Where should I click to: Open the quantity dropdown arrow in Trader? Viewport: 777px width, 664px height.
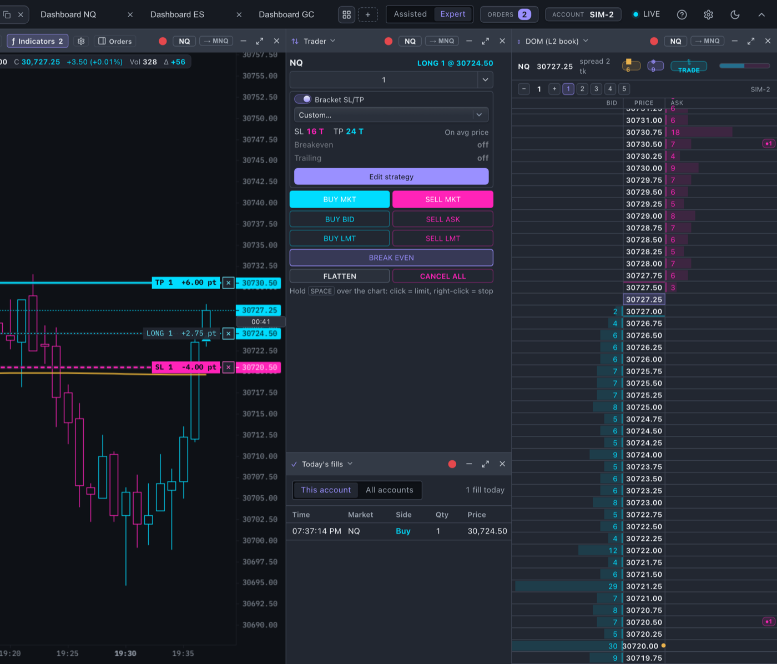click(x=485, y=80)
